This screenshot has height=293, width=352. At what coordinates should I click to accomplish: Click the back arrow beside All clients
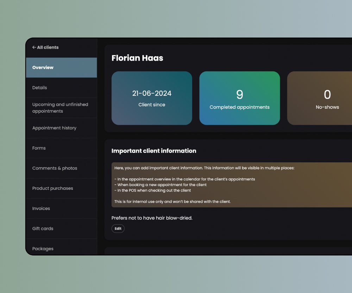click(x=34, y=47)
